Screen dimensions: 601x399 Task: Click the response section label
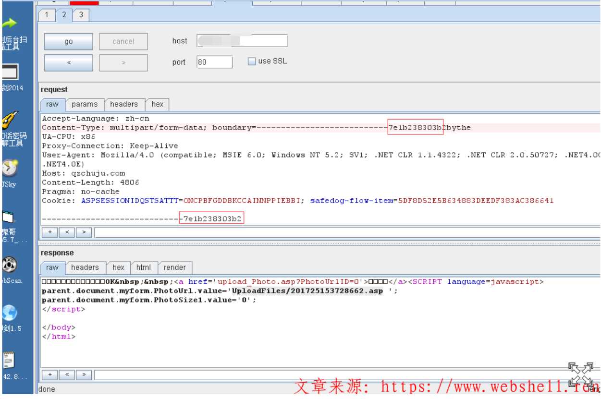[57, 253]
